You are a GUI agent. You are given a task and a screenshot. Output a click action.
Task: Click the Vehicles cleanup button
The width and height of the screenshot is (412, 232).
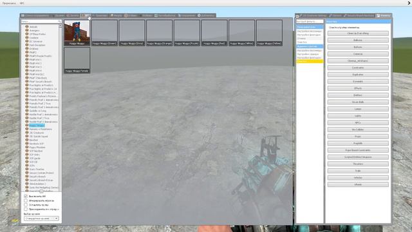click(358, 178)
